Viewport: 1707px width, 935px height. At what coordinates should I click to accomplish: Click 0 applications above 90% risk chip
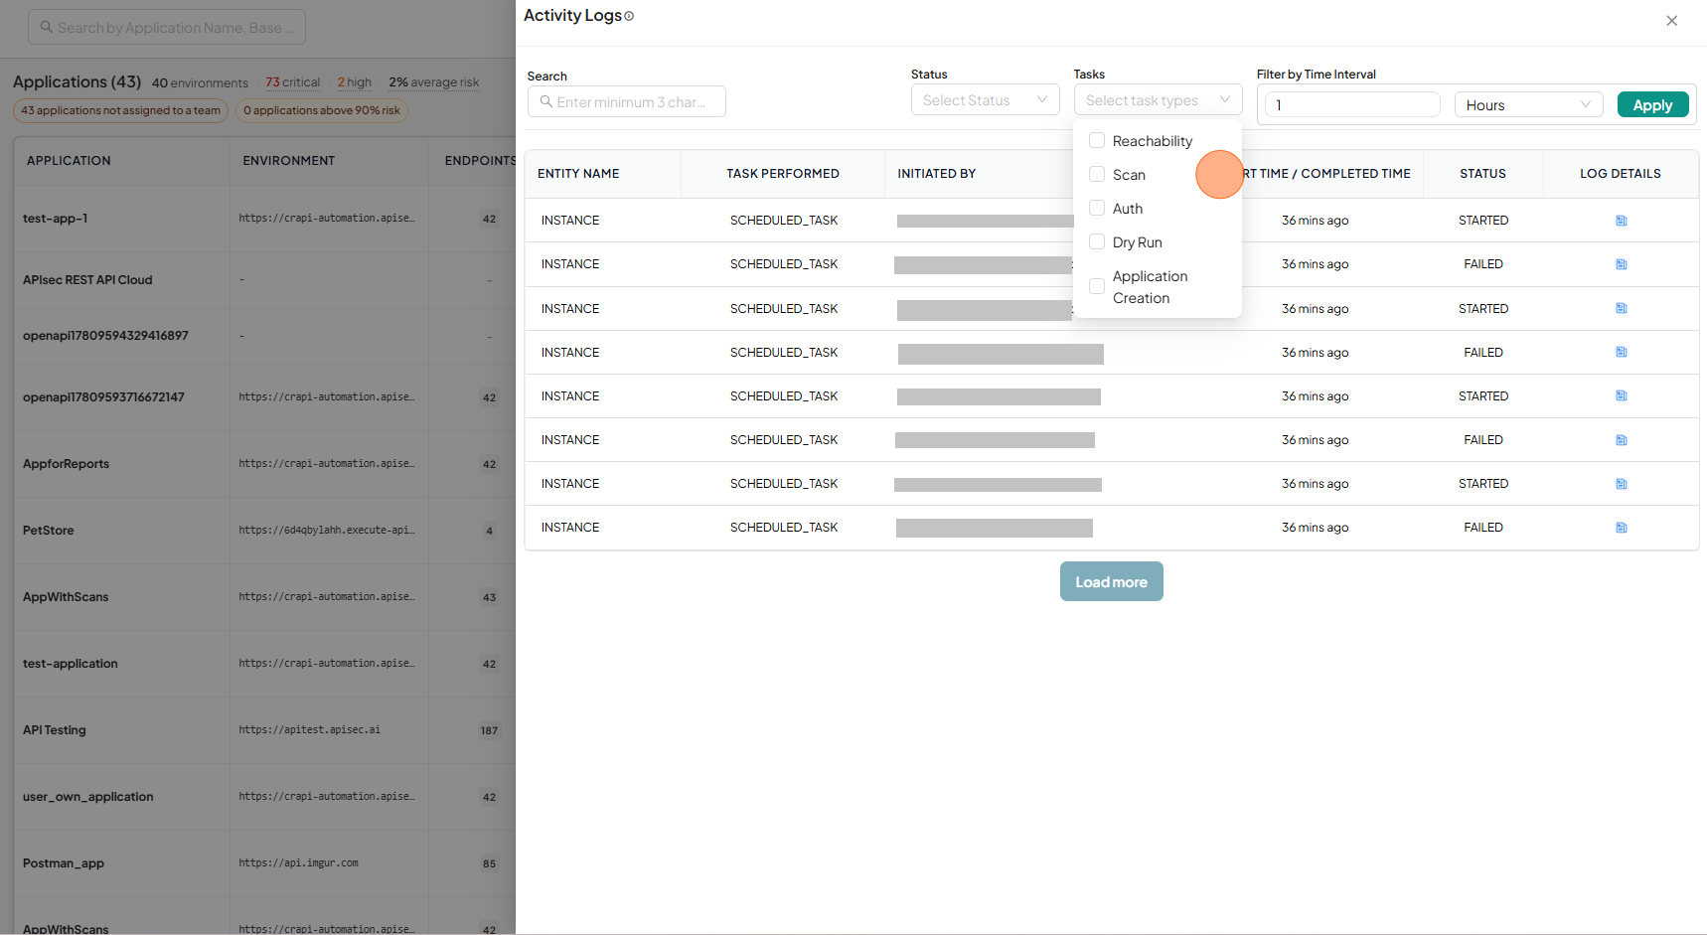tap(322, 110)
